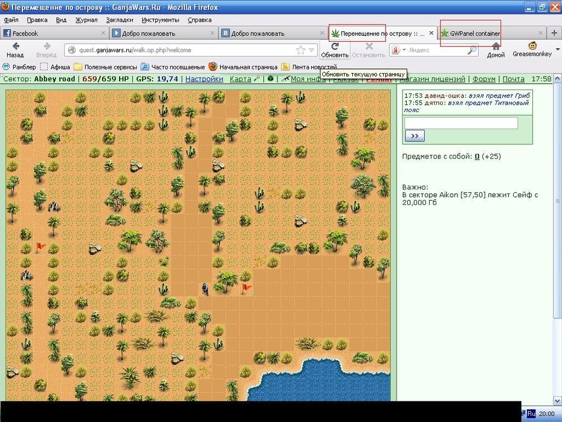Open the Инструменты menu
Screen dimensions: 562x422
point(160,20)
